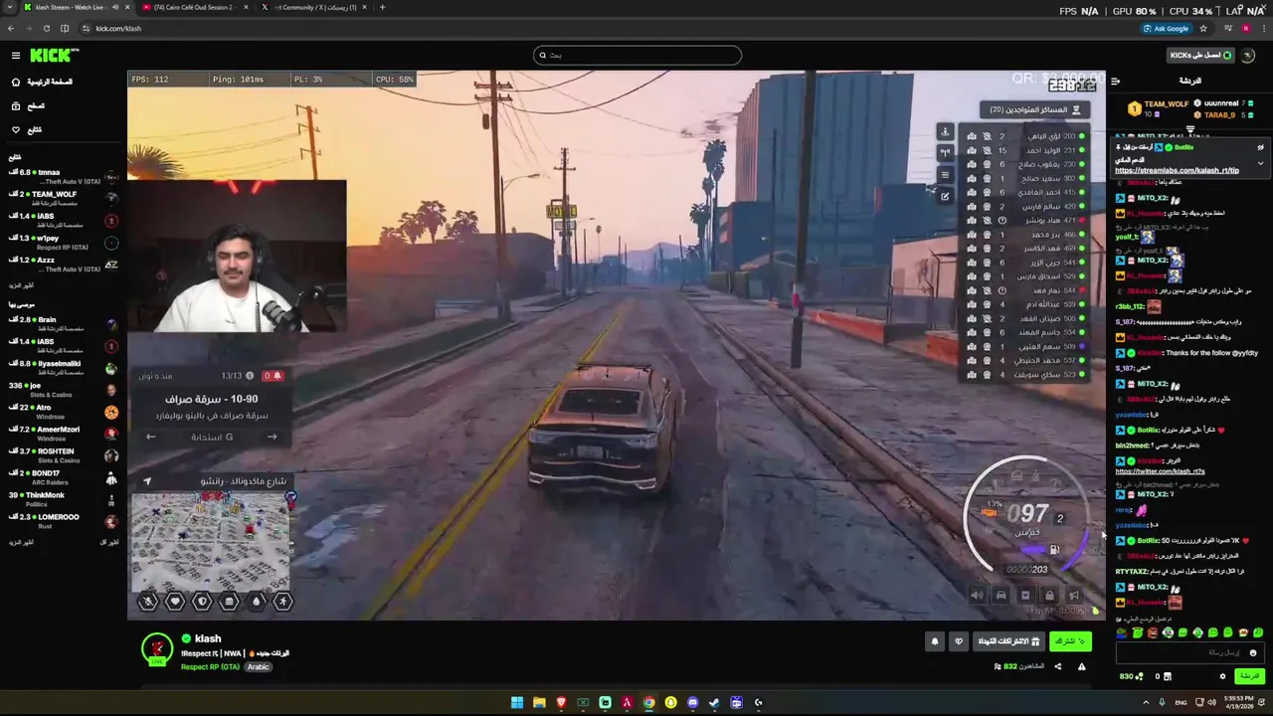The width and height of the screenshot is (1273, 716).
Task: Click the Ask Google button
Action: 1167,28
